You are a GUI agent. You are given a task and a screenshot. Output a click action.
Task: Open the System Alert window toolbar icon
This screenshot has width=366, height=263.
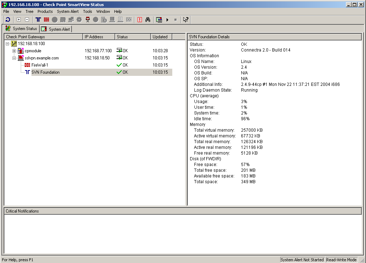click(159, 20)
